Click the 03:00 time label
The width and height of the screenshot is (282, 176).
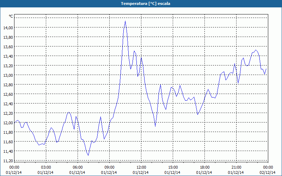tap(46, 168)
